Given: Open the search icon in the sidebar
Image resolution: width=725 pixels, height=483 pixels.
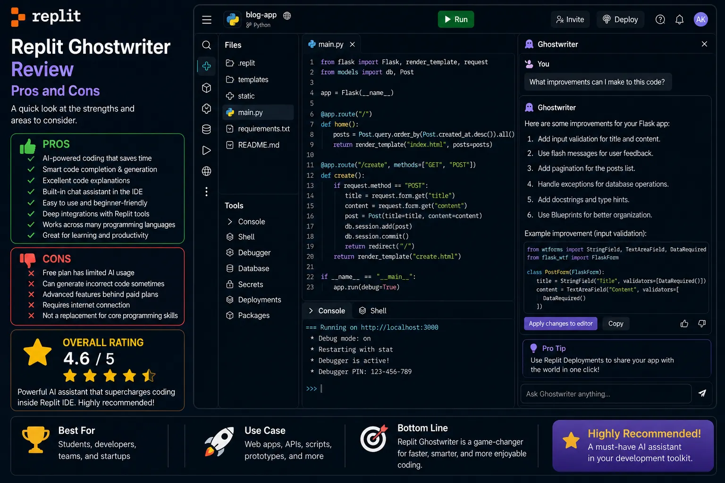Looking at the screenshot, I should click(206, 45).
